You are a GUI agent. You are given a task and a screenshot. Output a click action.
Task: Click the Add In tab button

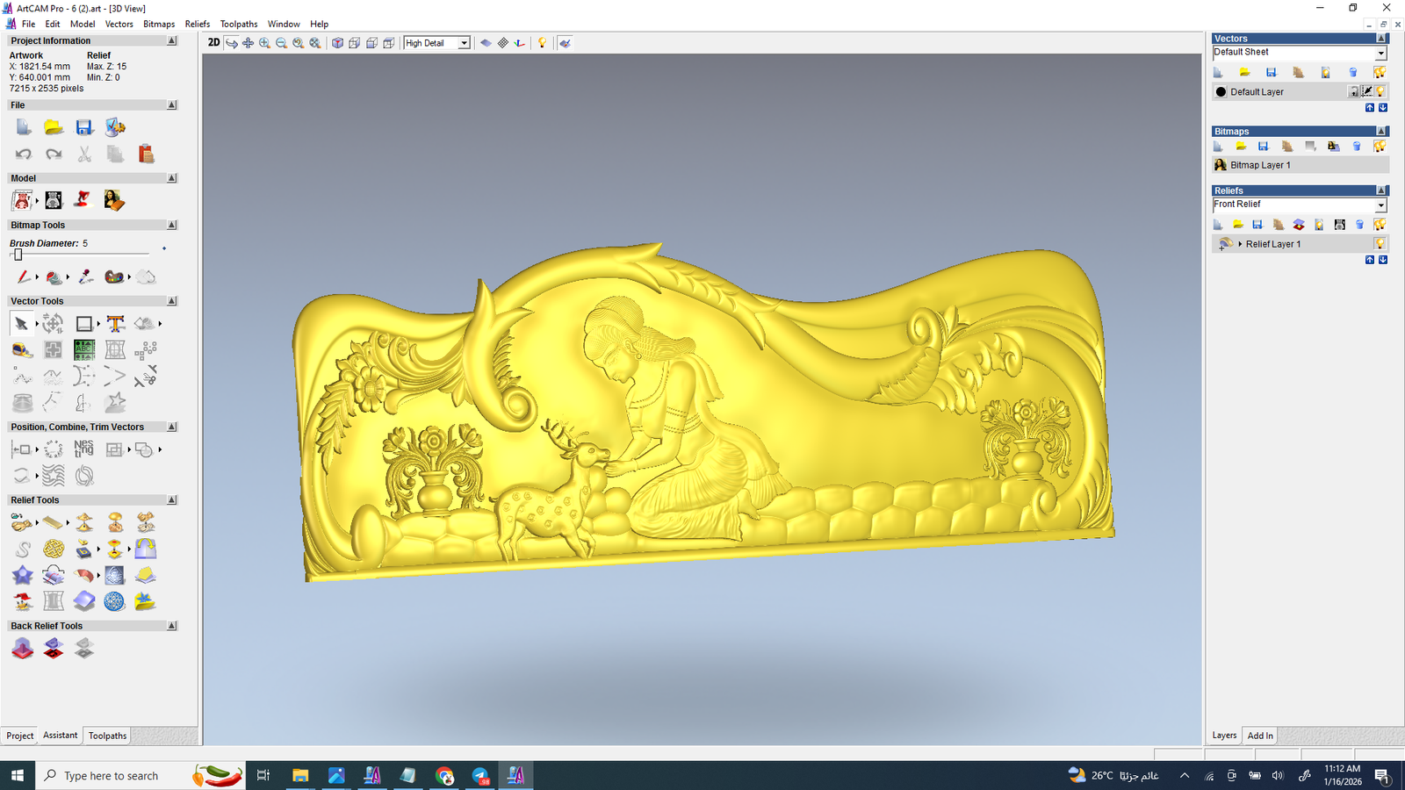pos(1260,736)
